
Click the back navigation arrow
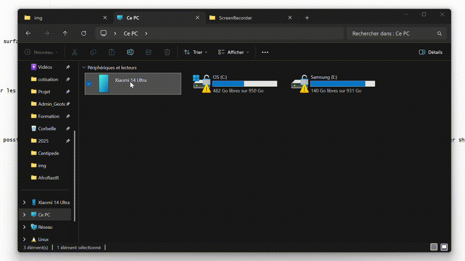[28, 33]
